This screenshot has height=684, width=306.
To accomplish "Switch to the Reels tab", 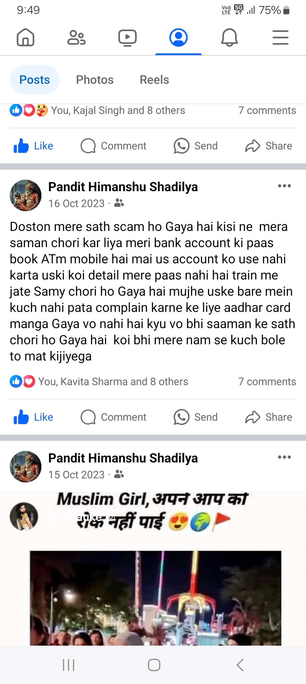I will (x=154, y=80).
